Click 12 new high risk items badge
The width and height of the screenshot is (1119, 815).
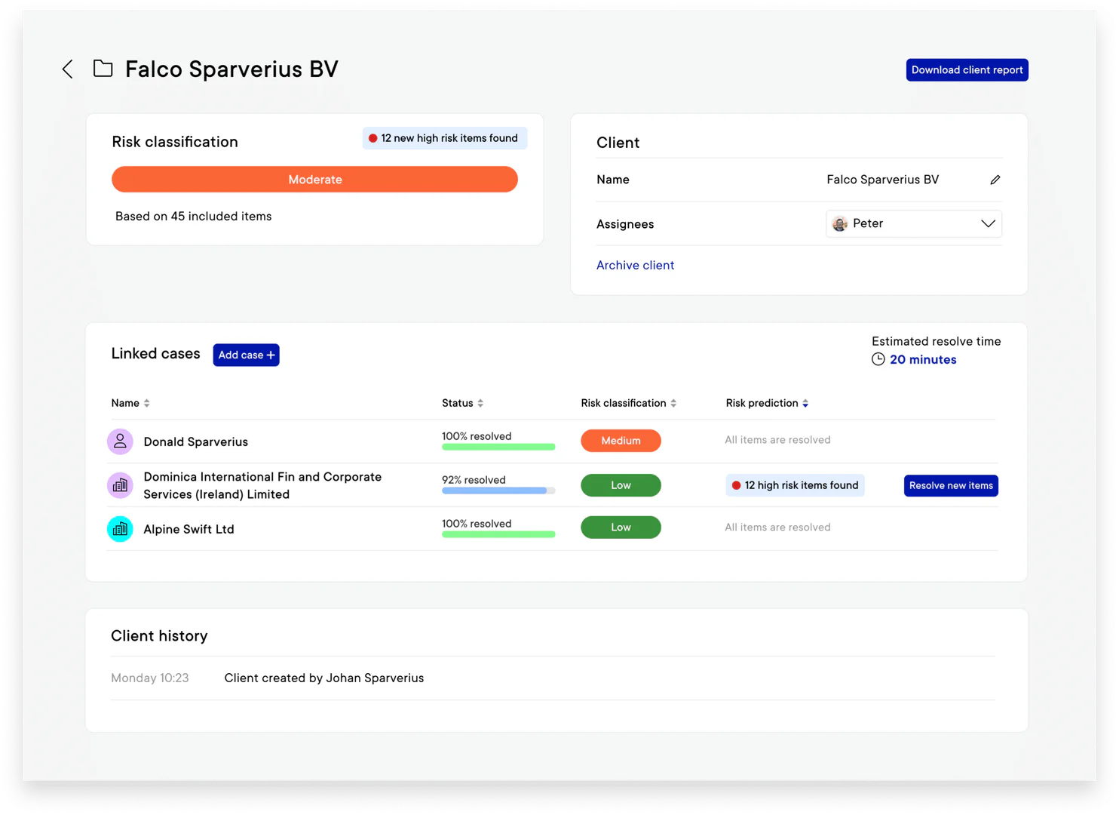[x=444, y=138]
